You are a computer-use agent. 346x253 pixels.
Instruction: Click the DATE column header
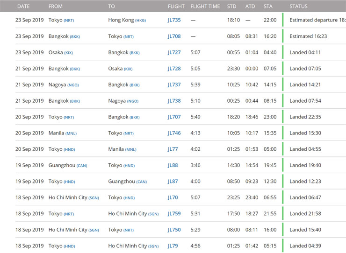23,7
